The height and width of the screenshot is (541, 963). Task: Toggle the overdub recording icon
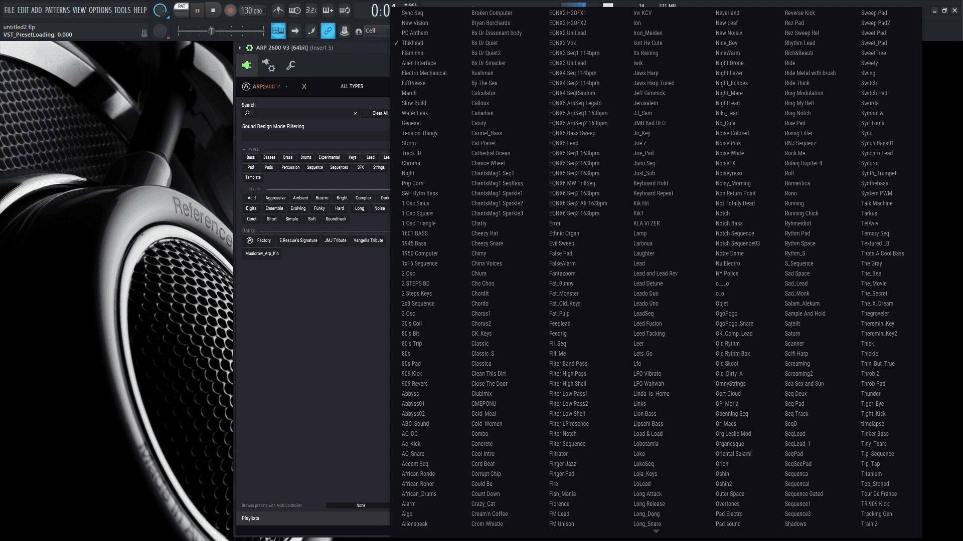point(328,10)
